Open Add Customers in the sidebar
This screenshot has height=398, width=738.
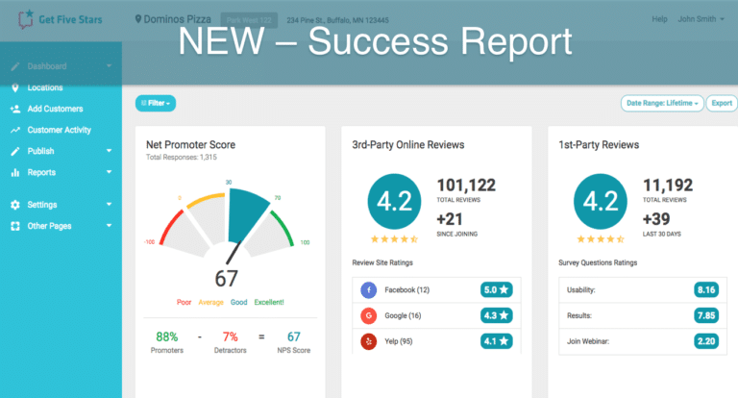(x=55, y=109)
